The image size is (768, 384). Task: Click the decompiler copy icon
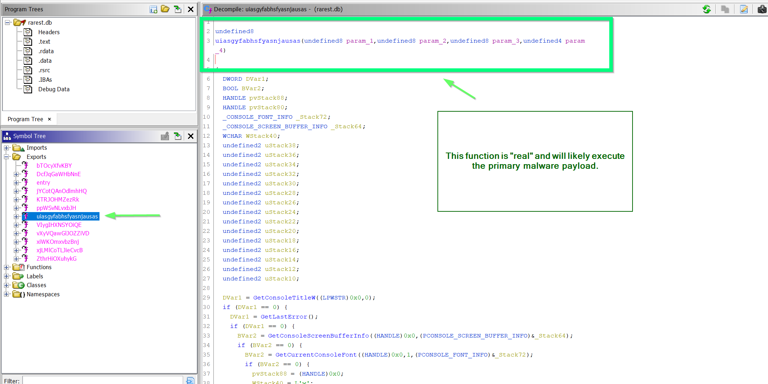[x=725, y=9]
